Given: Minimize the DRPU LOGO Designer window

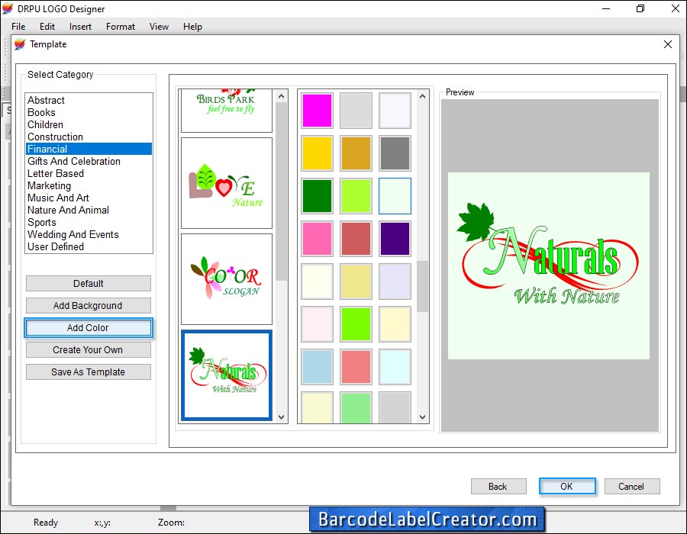Looking at the screenshot, I should [x=606, y=8].
